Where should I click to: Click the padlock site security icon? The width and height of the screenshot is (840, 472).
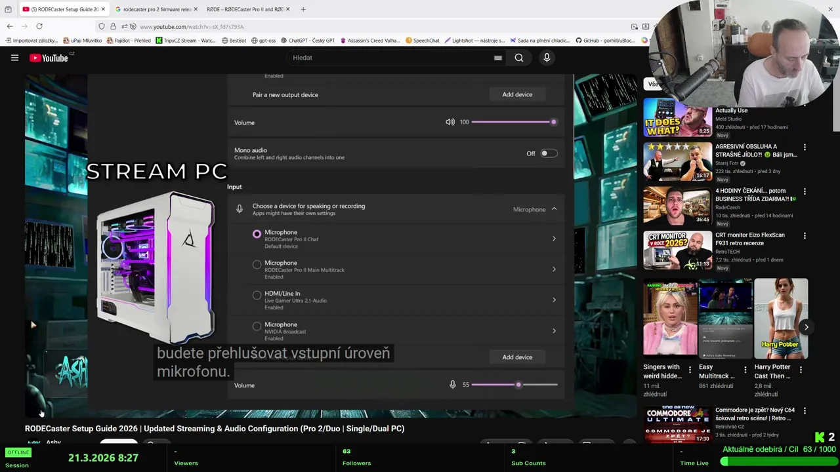click(x=113, y=26)
